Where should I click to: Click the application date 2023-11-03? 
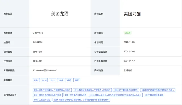[x=129, y=42]
